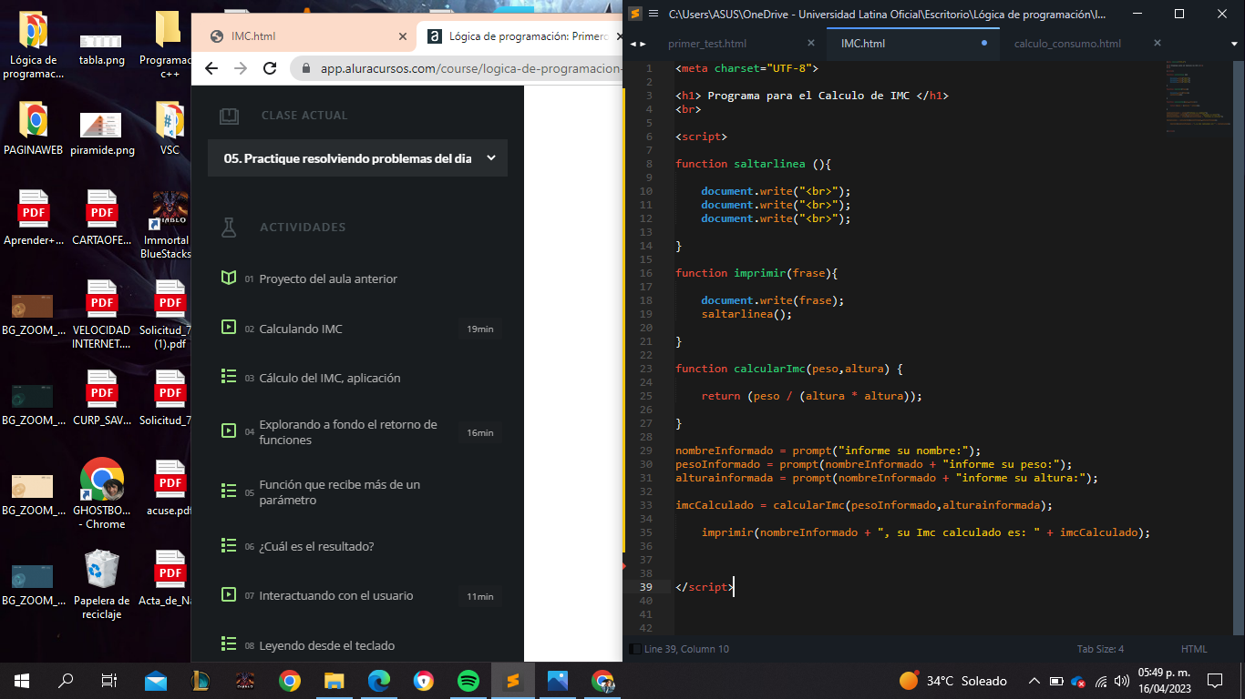Select the Lógica de programación desktop folder
The image size is (1245, 699).
(33, 46)
